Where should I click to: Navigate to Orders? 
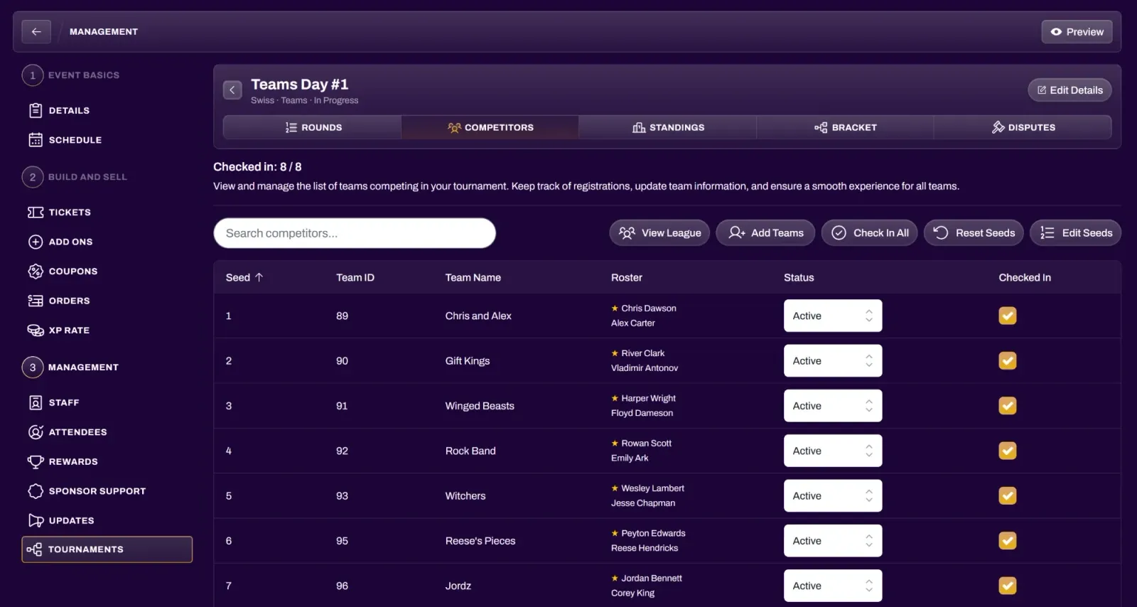(60, 301)
